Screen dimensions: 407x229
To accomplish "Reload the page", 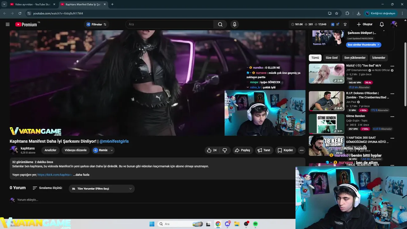I will click(x=20, y=13).
